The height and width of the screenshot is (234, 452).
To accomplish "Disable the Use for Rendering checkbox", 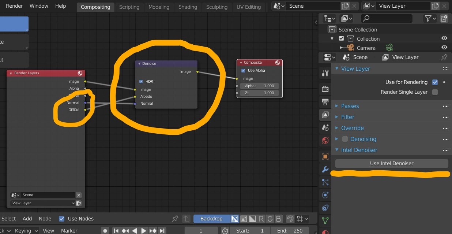I will pos(435,82).
